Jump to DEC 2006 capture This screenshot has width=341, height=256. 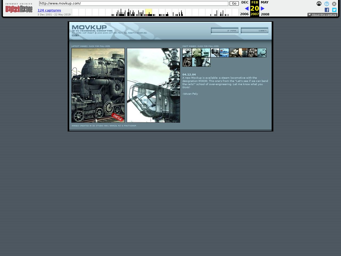[x=245, y=2]
